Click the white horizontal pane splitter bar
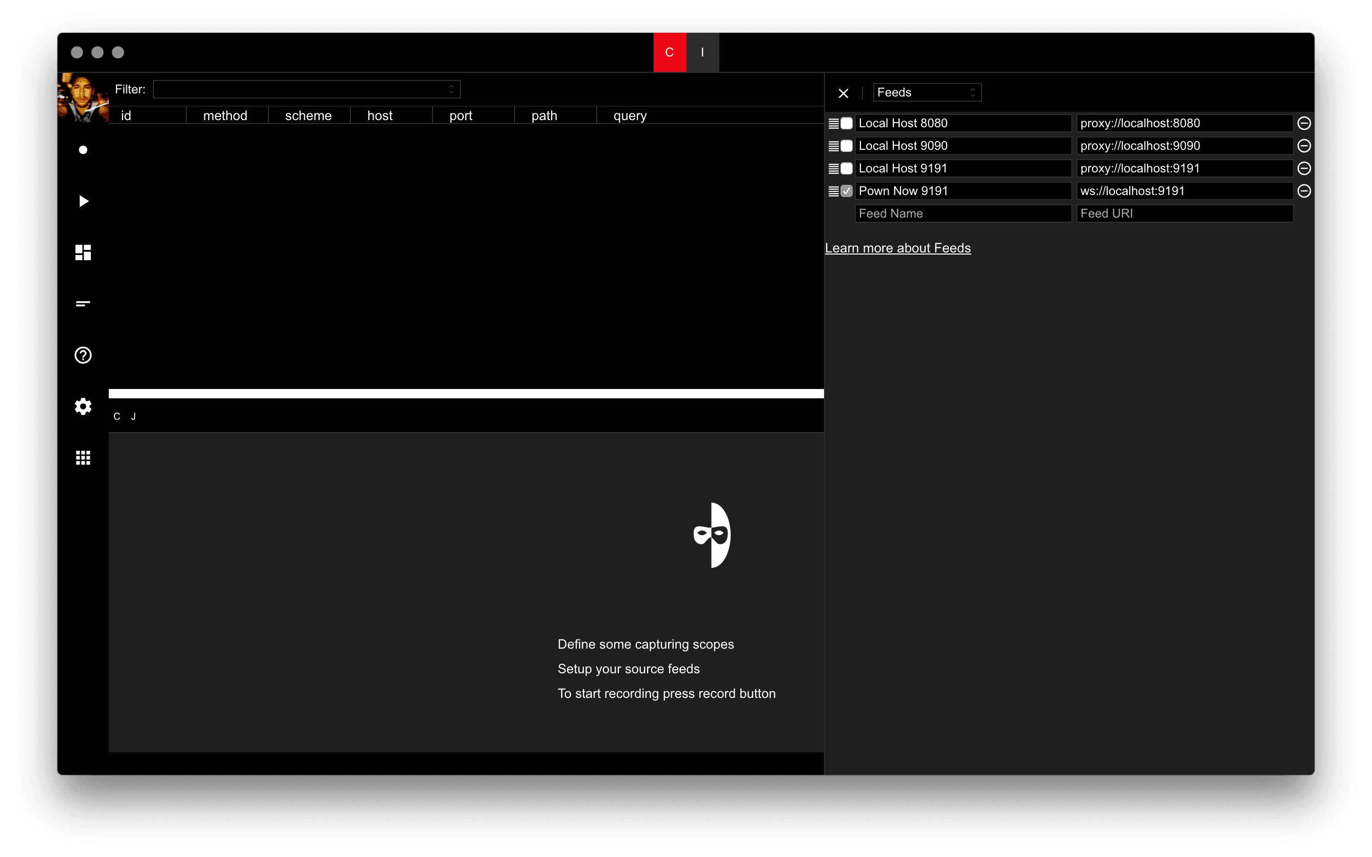This screenshot has width=1372, height=857. click(x=466, y=394)
